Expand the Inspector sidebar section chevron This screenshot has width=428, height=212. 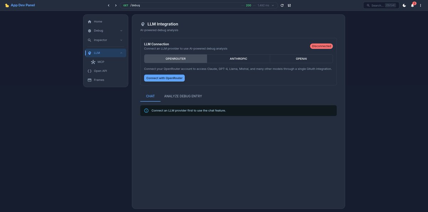pyautogui.click(x=121, y=40)
